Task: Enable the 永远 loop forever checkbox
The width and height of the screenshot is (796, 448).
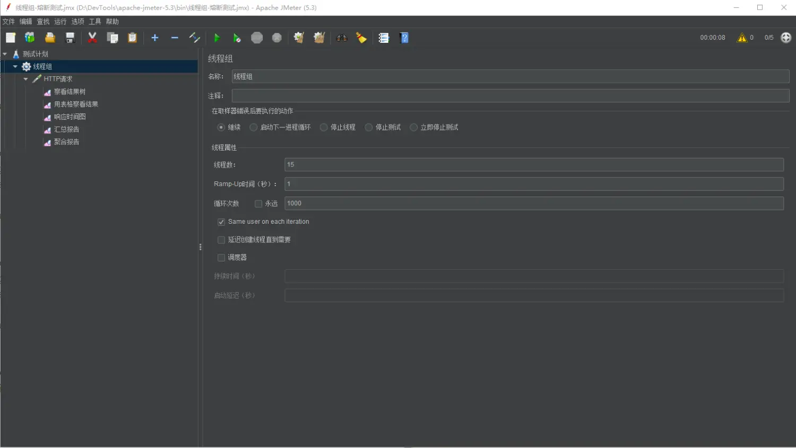Action: coord(258,204)
